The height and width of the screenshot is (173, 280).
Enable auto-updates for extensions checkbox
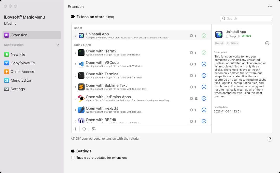pyautogui.click(x=73, y=158)
